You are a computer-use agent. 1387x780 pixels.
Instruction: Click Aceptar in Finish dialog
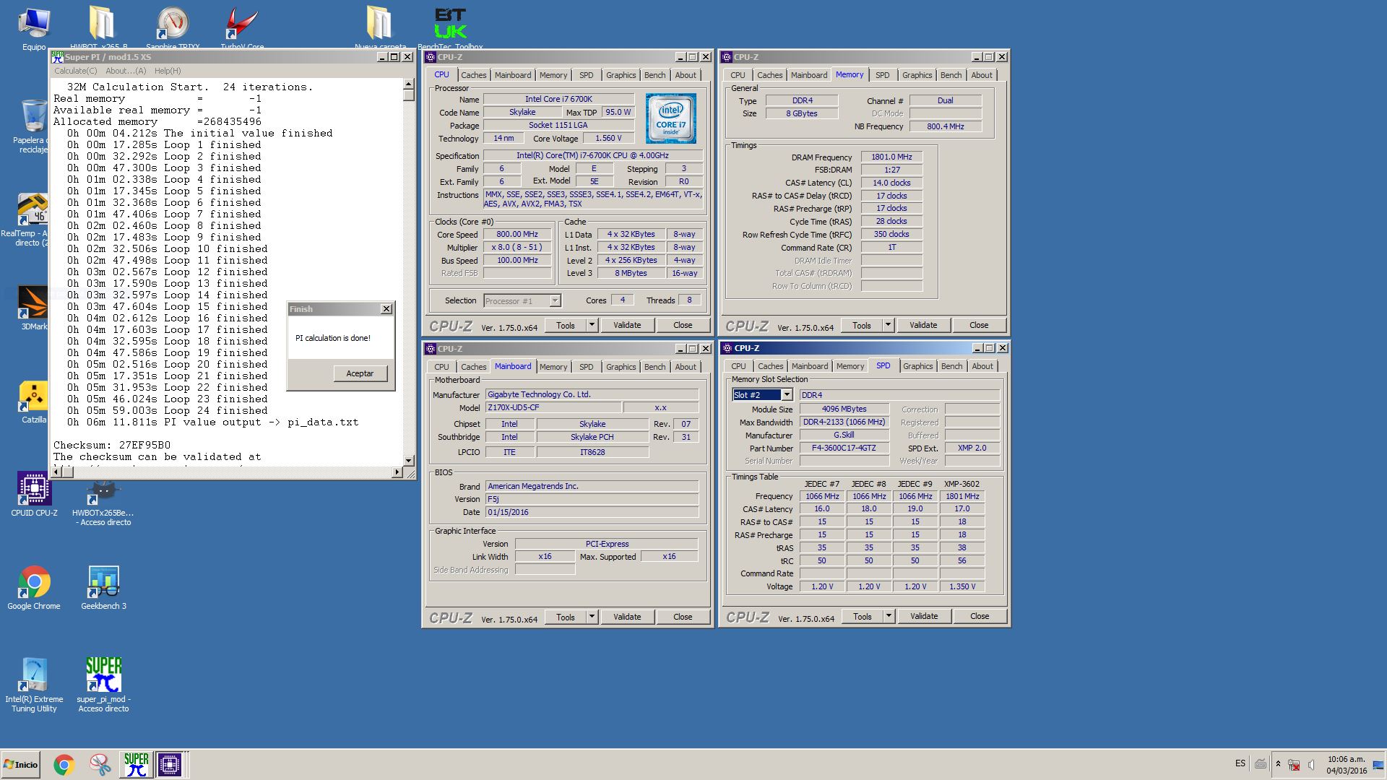(x=360, y=373)
